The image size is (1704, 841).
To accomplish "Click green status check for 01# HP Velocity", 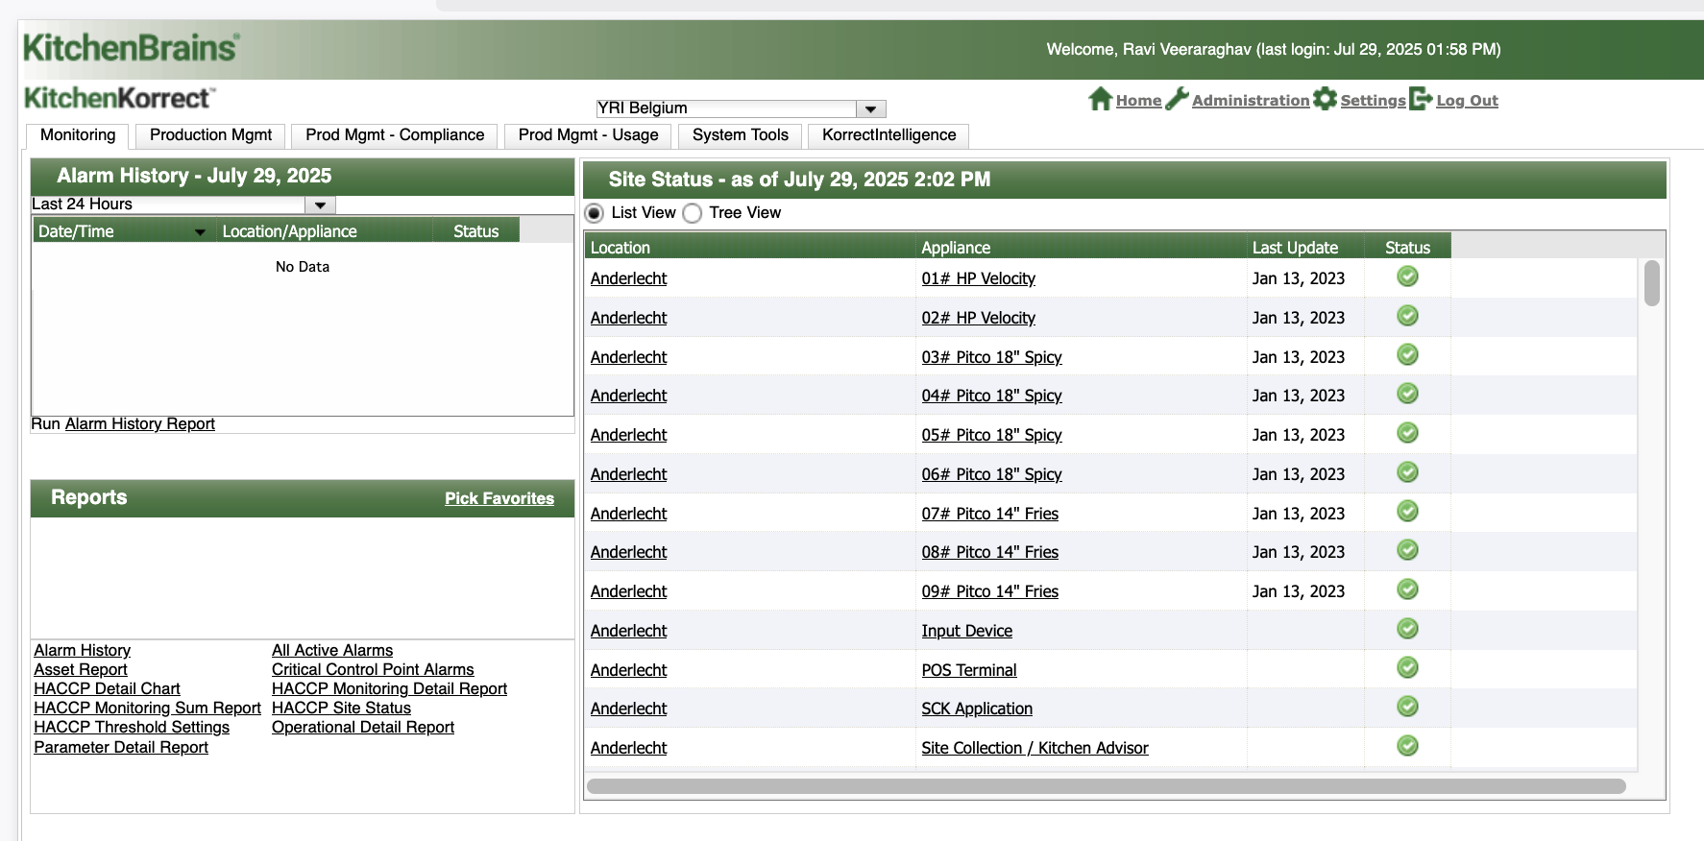I will point(1407,276).
